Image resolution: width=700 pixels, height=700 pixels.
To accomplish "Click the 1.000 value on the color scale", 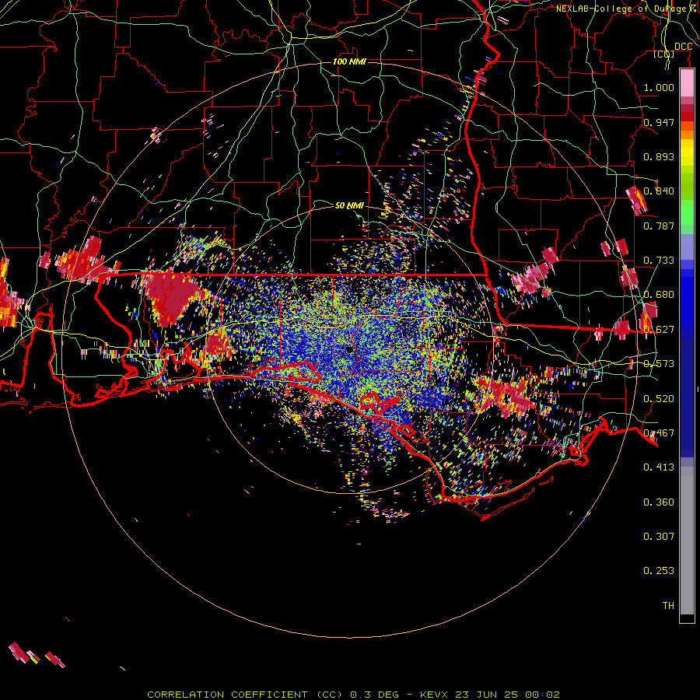I will [x=659, y=87].
